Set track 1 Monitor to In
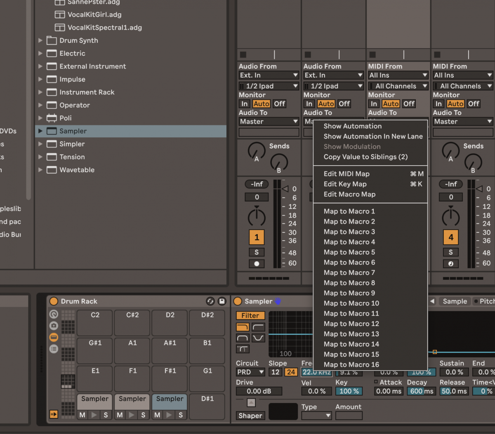 coord(245,104)
